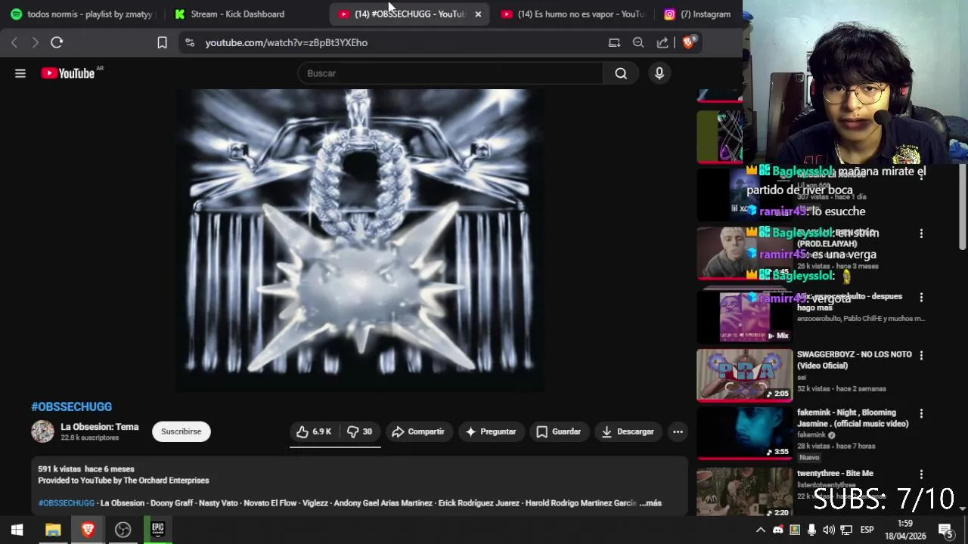Image resolution: width=968 pixels, height=544 pixels.
Task: Click the page vertical scrollbar
Action: pos(963,206)
